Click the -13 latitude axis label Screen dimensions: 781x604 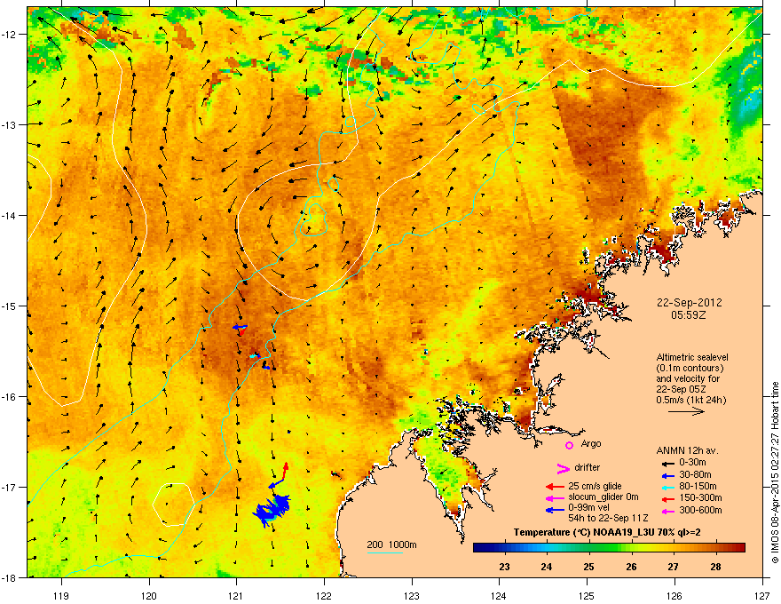9,125
